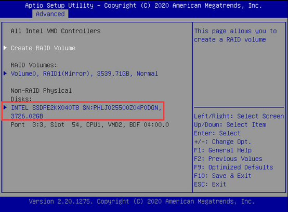The height and width of the screenshot is (212, 288).
Task: Click the RAID volume help description text
Action: pos(235,35)
